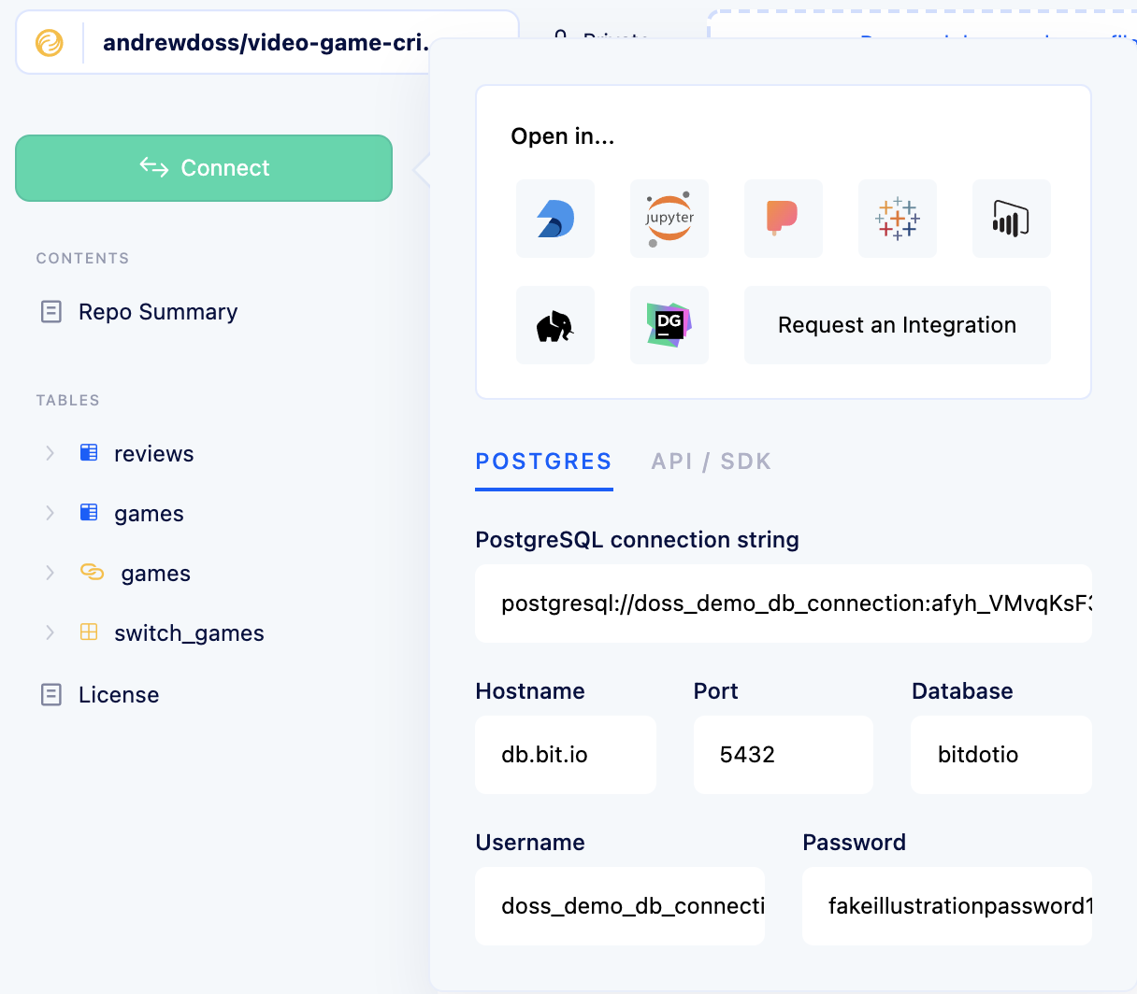Screen dimensions: 1137x994
Task: Click the Username field
Action: pos(620,906)
